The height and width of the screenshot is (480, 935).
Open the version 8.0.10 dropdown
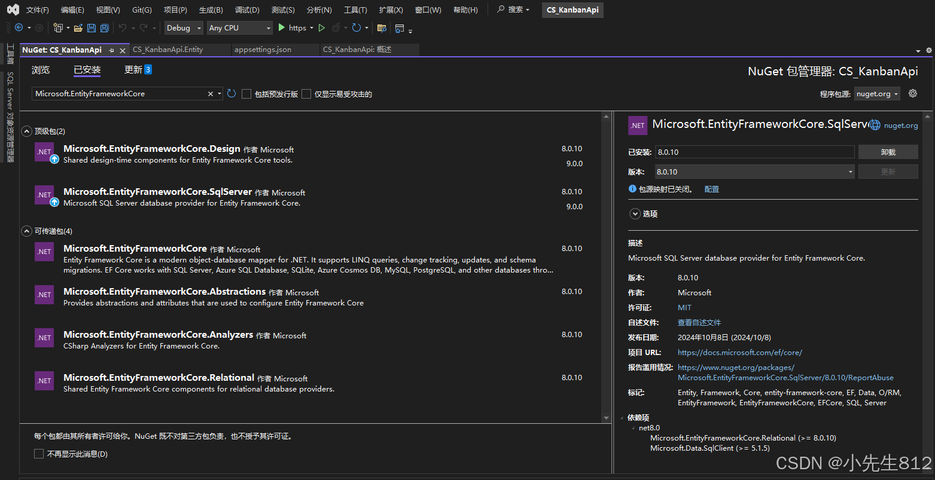click(756, 172)
